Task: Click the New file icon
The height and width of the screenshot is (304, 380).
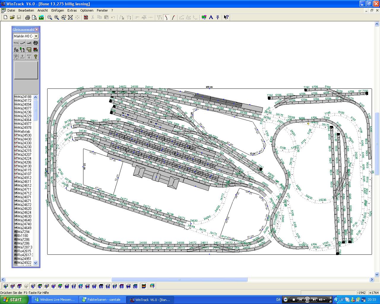Action: [5, 18]
